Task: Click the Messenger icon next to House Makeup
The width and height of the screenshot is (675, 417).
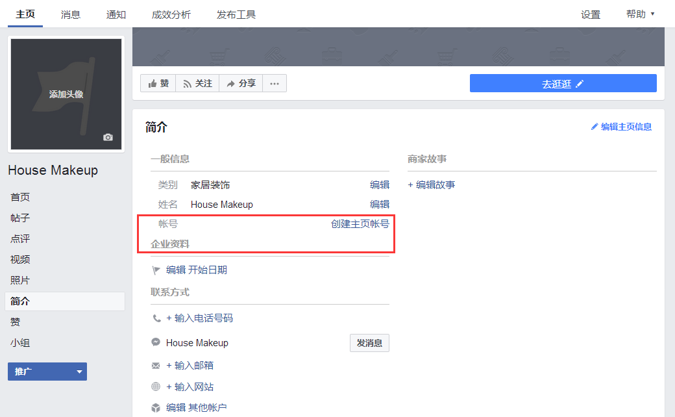Action: coord(156,342)
